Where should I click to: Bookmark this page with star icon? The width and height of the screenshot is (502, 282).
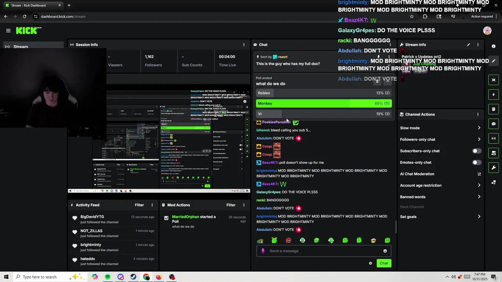(411, 16)
